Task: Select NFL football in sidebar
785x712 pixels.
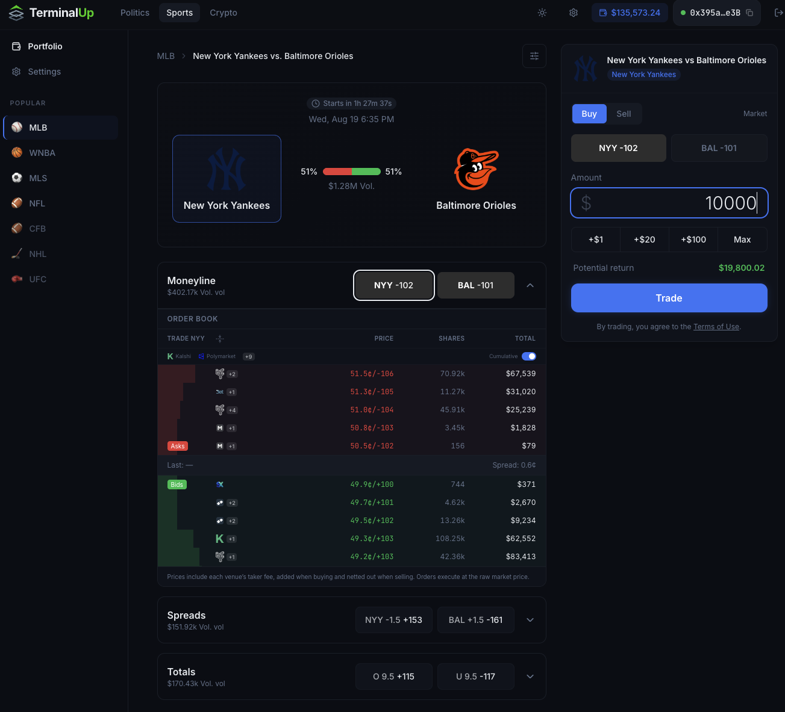Action: point(17,203)
